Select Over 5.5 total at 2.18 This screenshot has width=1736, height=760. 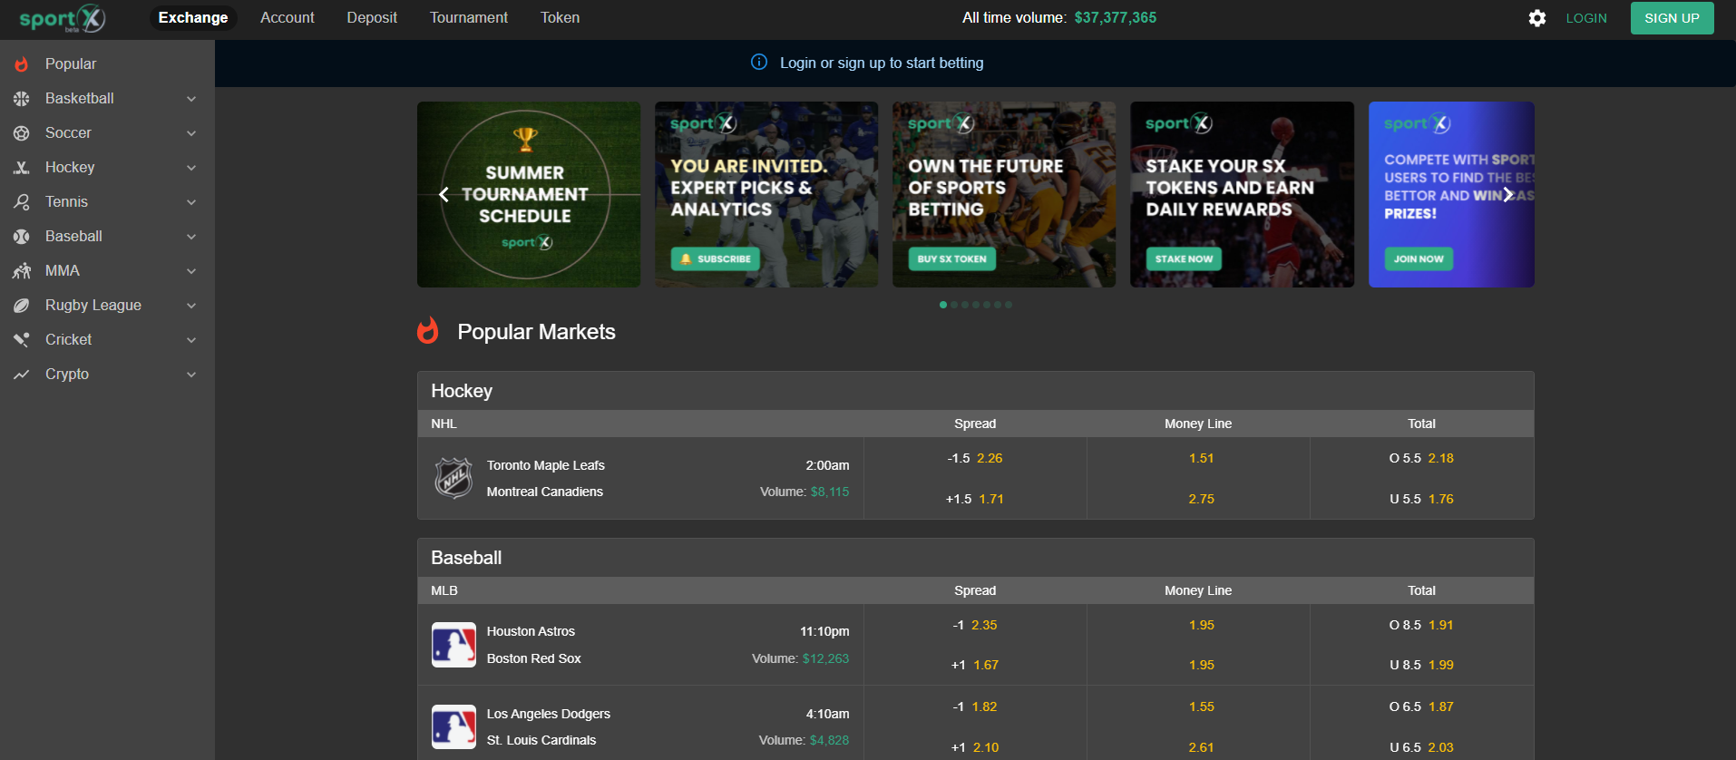(x=1421, y=458)
